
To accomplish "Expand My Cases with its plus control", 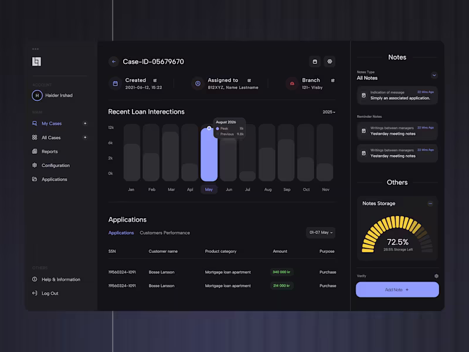I will click(x=86, y=123).
